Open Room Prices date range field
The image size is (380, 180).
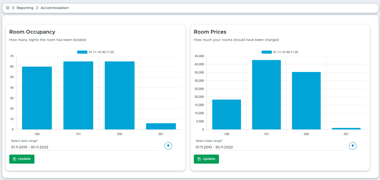(x=269, y=147)
